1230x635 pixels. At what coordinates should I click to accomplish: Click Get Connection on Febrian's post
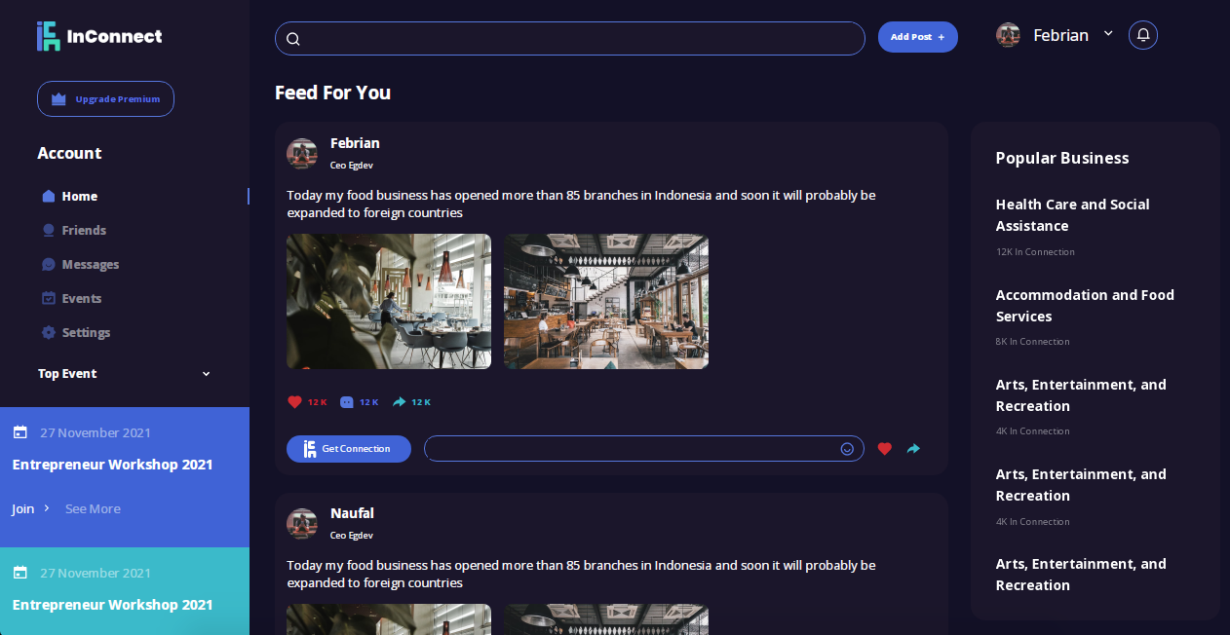pos(349,449)
